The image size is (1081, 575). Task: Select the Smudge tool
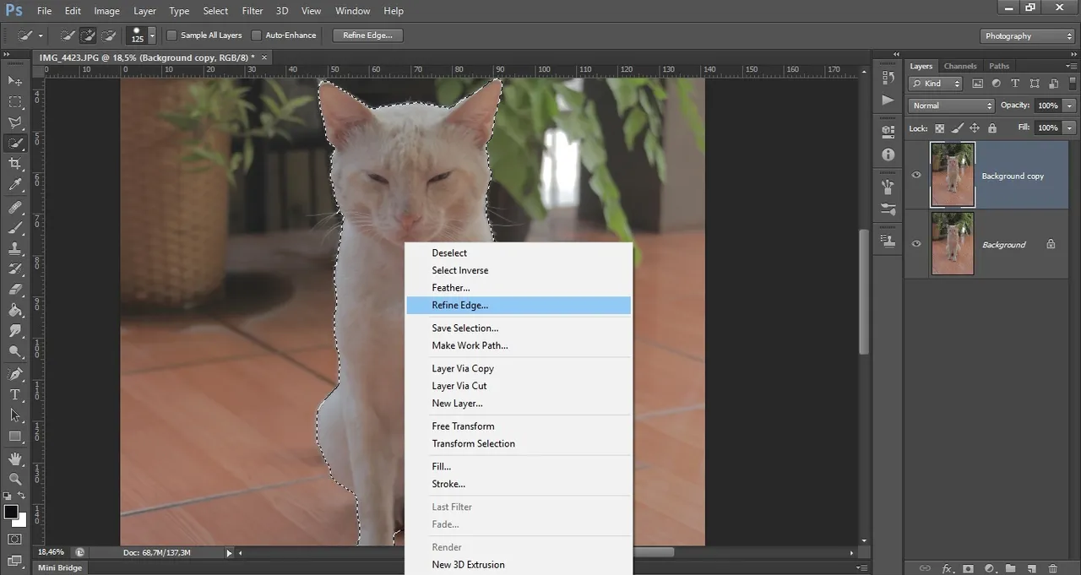point(15,331)
